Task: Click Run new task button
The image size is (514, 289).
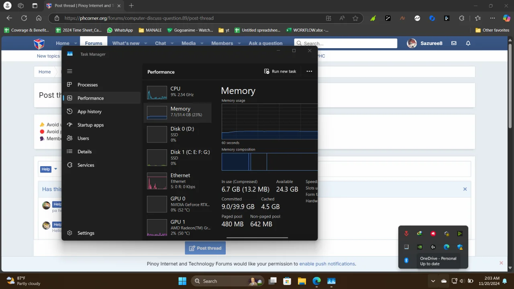Action: 280,71
